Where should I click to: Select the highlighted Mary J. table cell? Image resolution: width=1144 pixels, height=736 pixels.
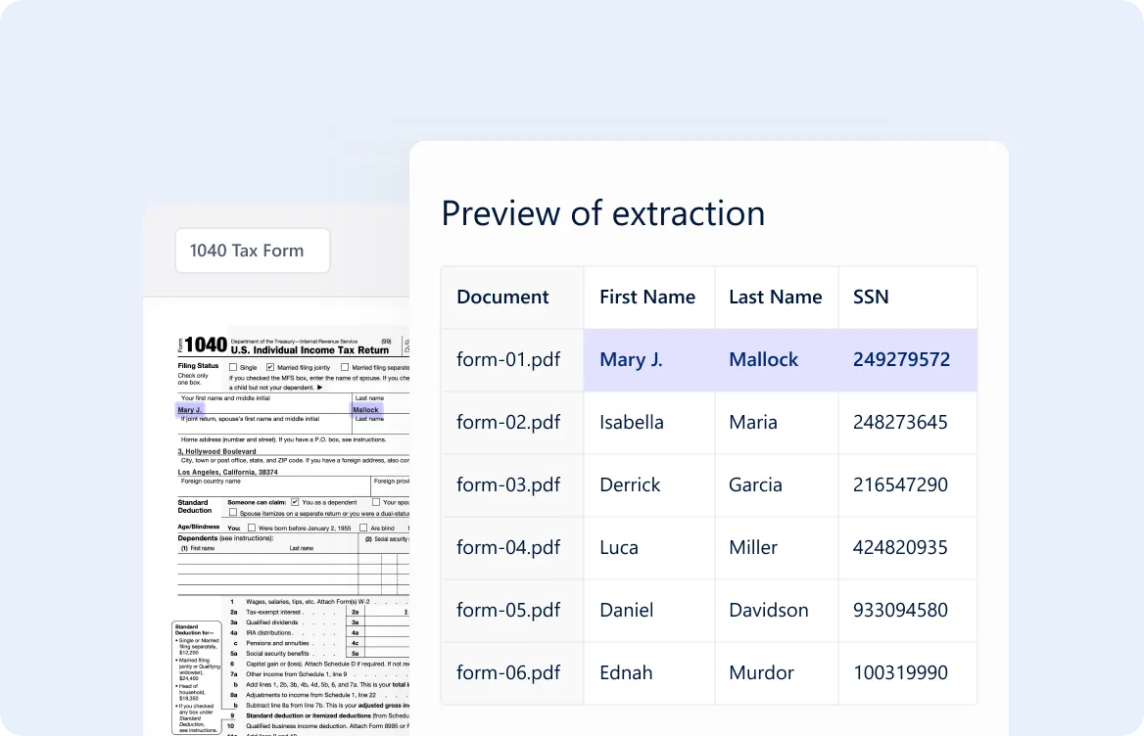click(x=631, y=359)
